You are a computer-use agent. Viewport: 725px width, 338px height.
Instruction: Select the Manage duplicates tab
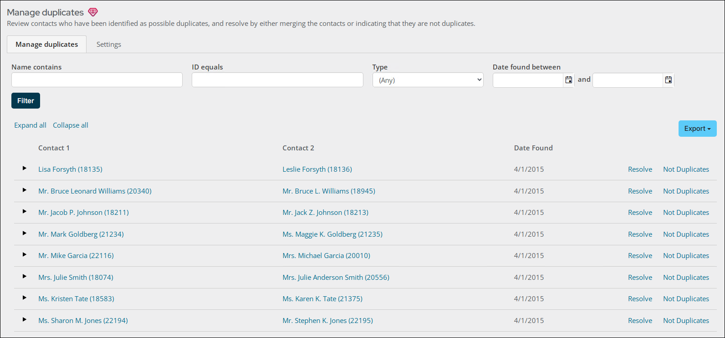pos(47,45)
